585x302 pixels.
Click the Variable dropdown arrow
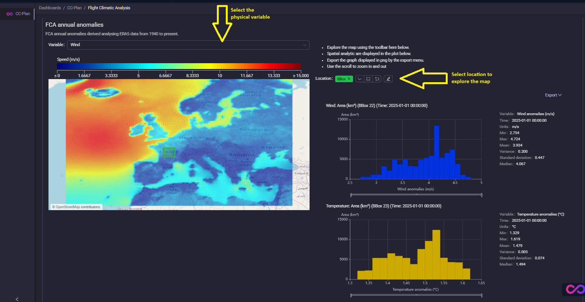305,45
